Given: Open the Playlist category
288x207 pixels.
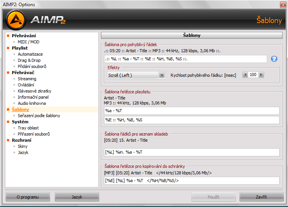Looking at the screenshot, I should point(20,48).
